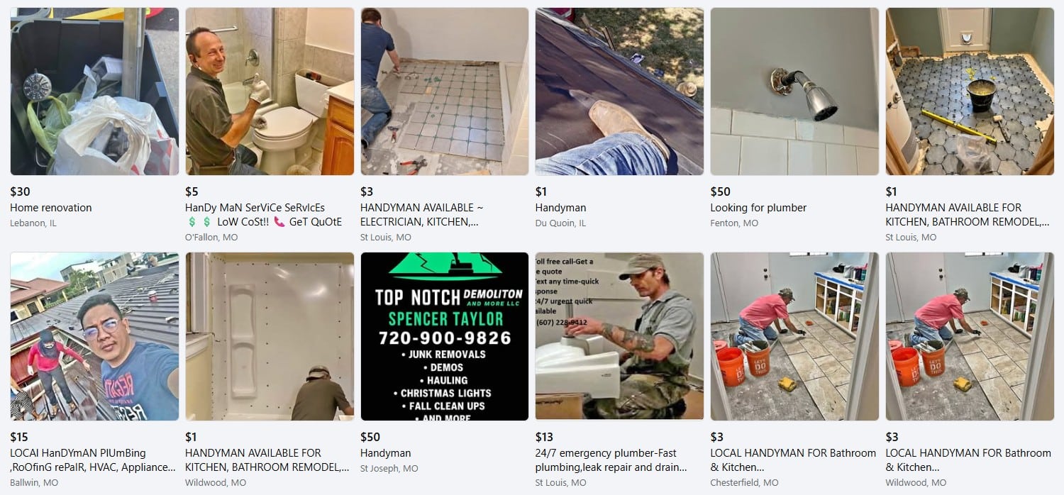Open Chesterfield LOCAL HANDYMAN bathroom listing title

pyautogui.click(x=793, y=460)
